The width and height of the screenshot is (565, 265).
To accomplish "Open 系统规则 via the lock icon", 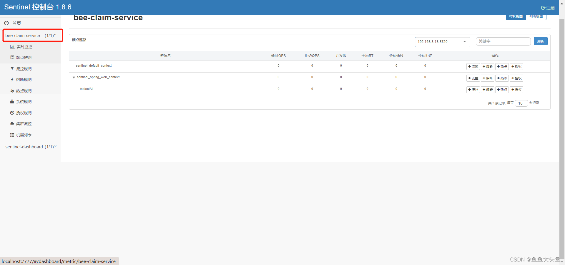I will click(12, 101).
